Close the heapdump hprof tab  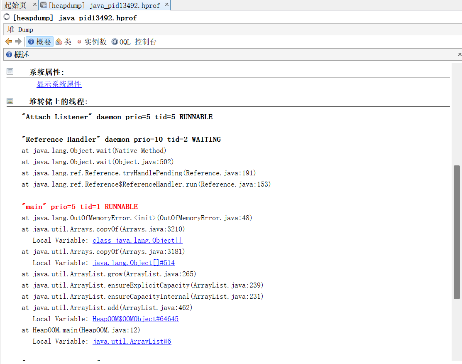point(167,5)
